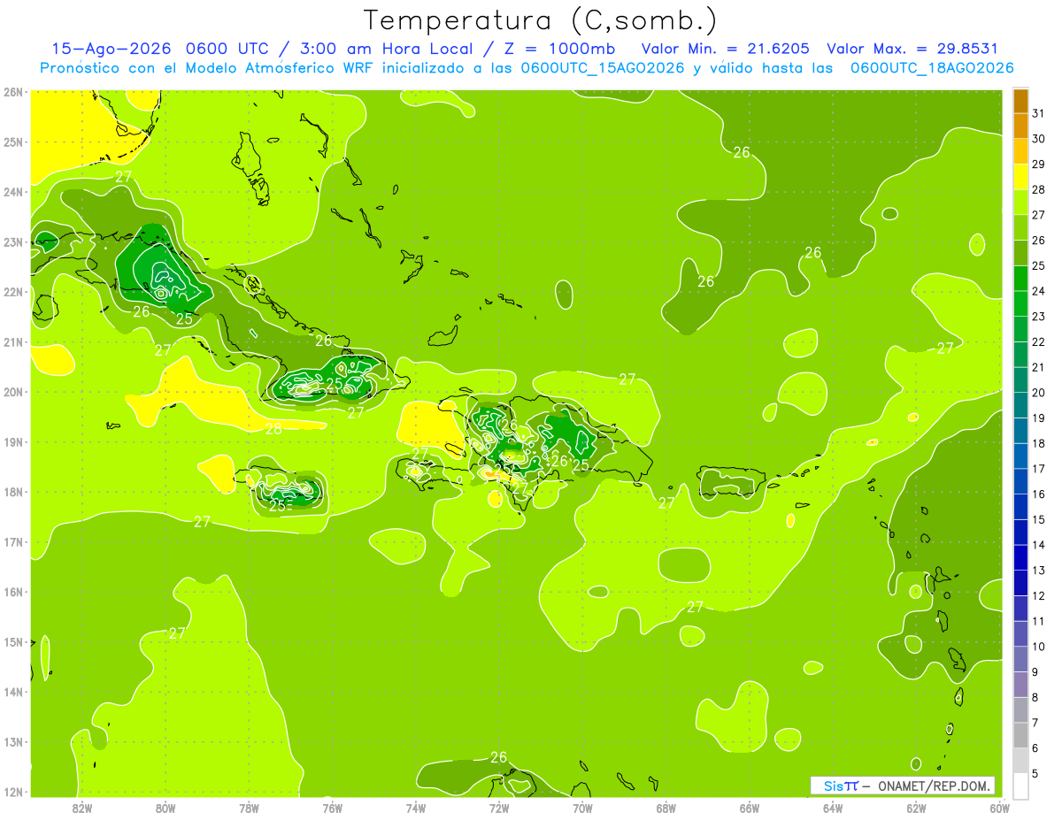Image resolution: width=1062 pixels, height=820 pixels.
Task: Click color bar label "12"
Action: click(1039, 595)
